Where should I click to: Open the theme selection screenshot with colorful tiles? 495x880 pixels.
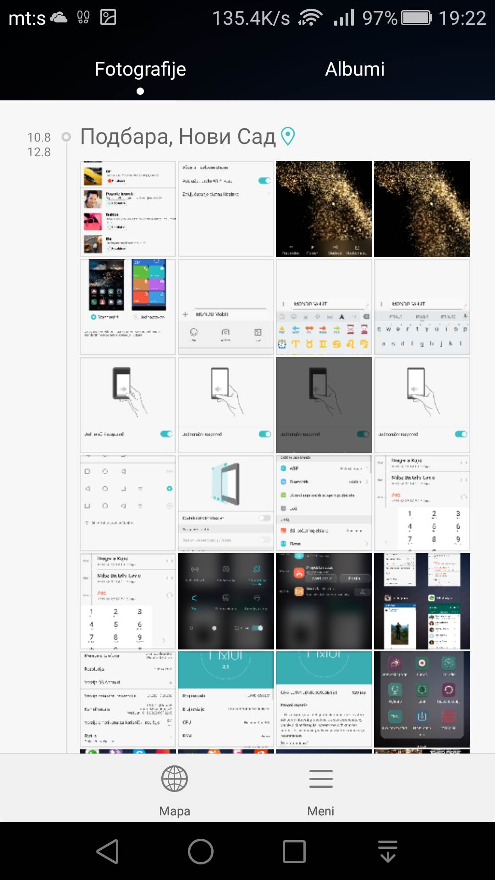tap(128, 307)
